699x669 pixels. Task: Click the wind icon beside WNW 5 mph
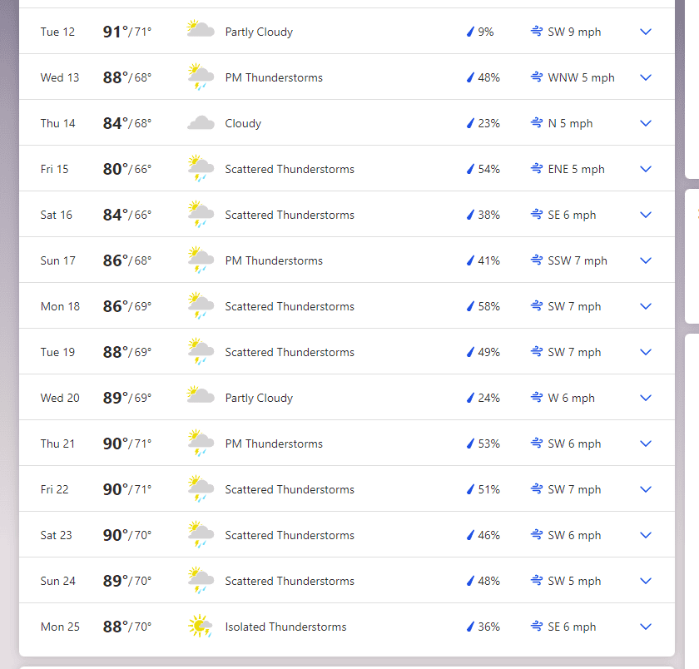[x=537, y=77]
